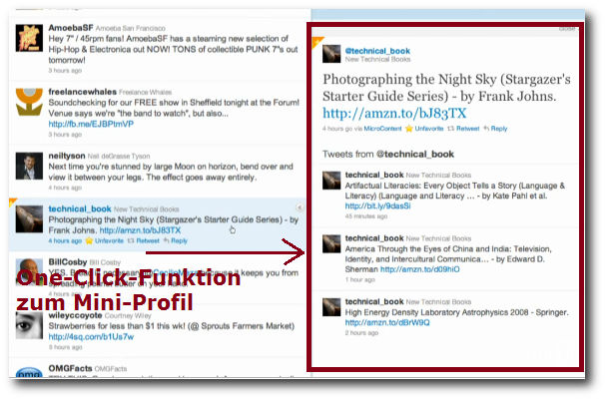The image size is (606, 400).
Task: Click Reply in the detail panel
Action: 495,129
